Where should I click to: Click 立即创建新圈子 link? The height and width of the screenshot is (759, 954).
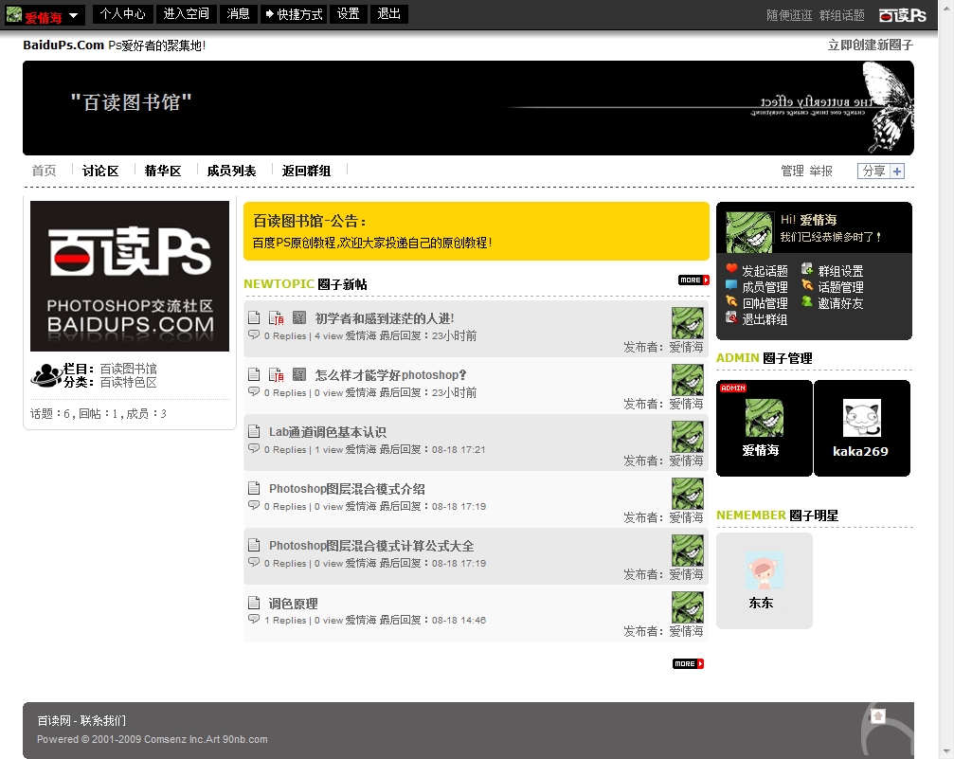870,45
